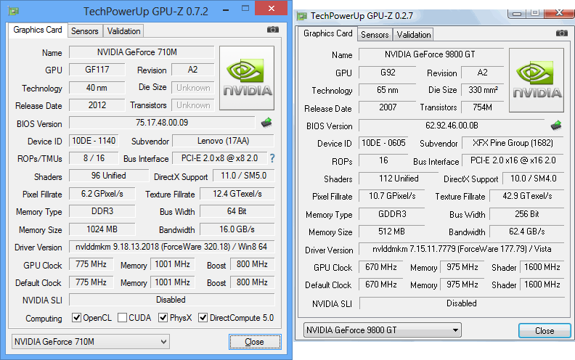Click NVIDIA SLI Disabled field in 710M window

point(171,300)
